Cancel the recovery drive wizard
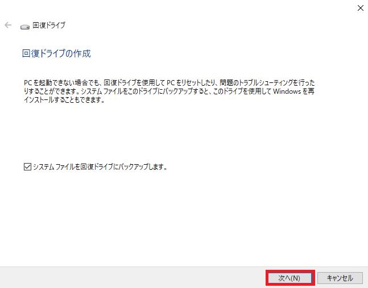Image resolution: width=368 pixels, height=288 pixels. 340,278
